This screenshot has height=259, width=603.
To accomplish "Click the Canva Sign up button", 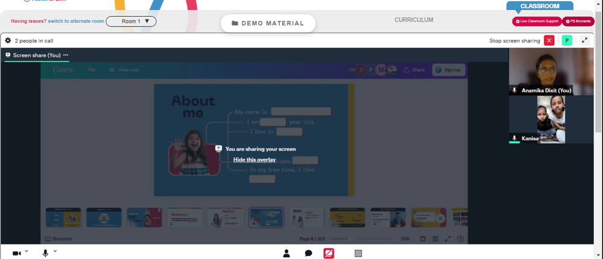I will pyautogui.click(x=449, y=70).
